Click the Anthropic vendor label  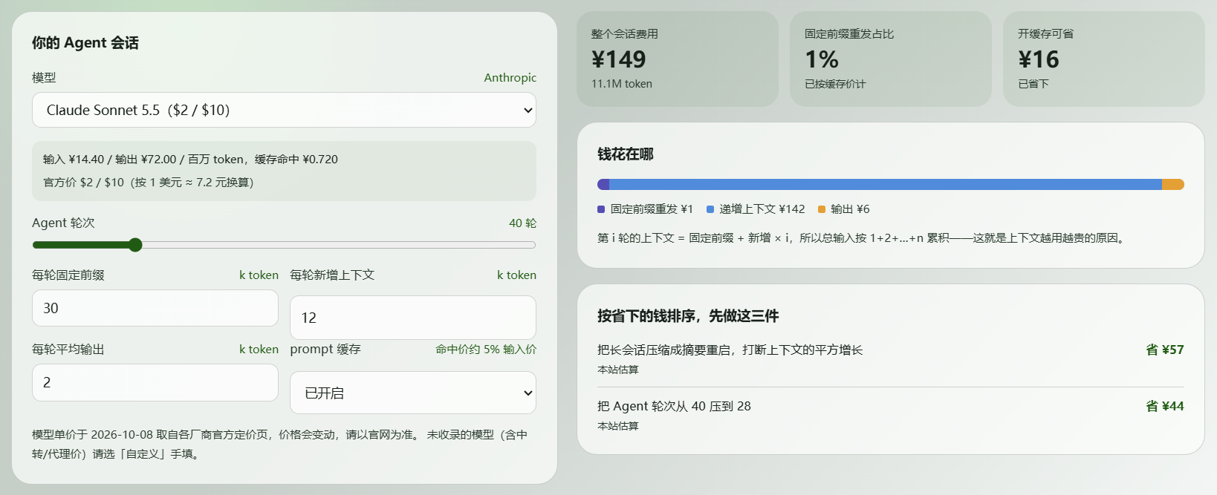510,77
